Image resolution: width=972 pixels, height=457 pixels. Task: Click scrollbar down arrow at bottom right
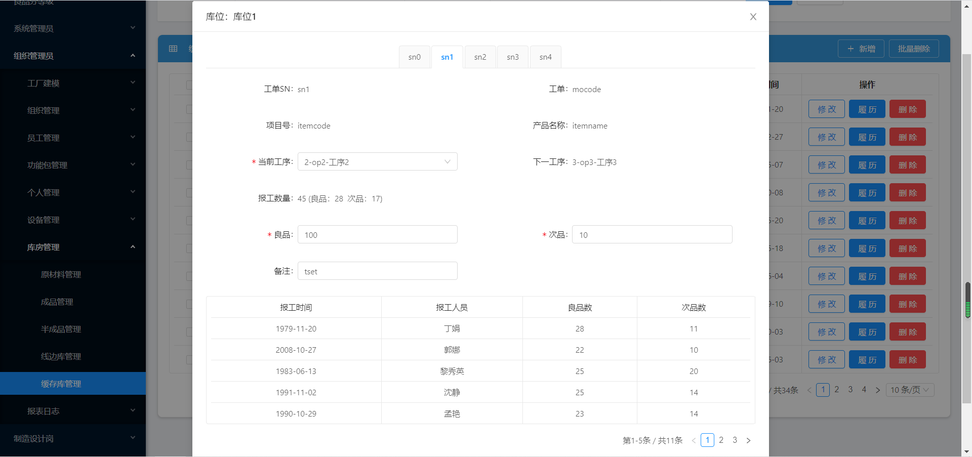click(967, 452)
